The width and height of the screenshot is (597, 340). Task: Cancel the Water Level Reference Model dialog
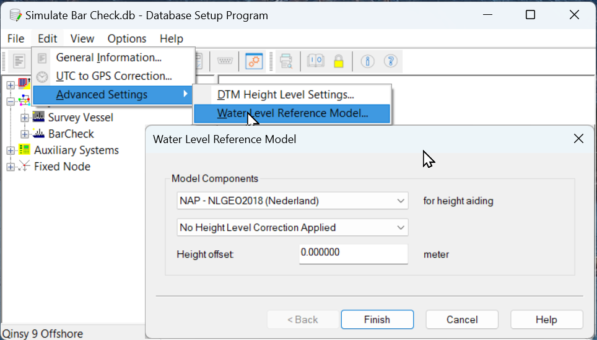coord(462,320)
